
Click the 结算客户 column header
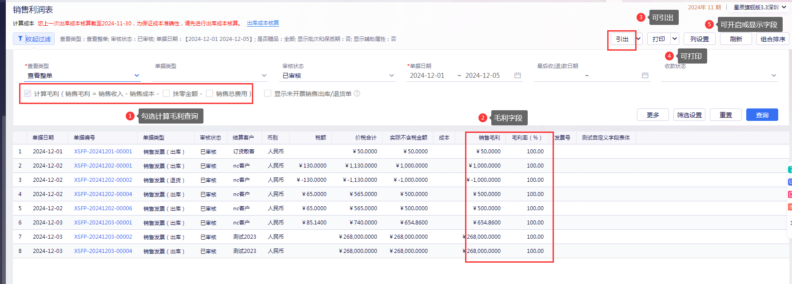244,138
